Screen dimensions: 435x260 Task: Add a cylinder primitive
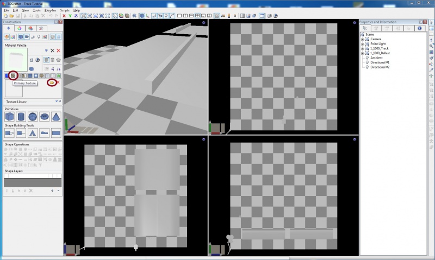click(21, 117)
